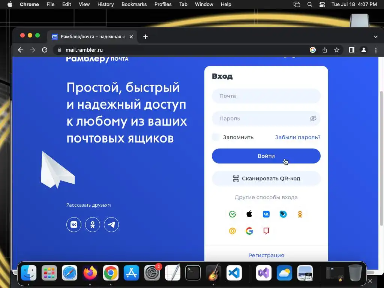Share via the Telegram round icon
The image size is (384, 288).
pos(111,225)
